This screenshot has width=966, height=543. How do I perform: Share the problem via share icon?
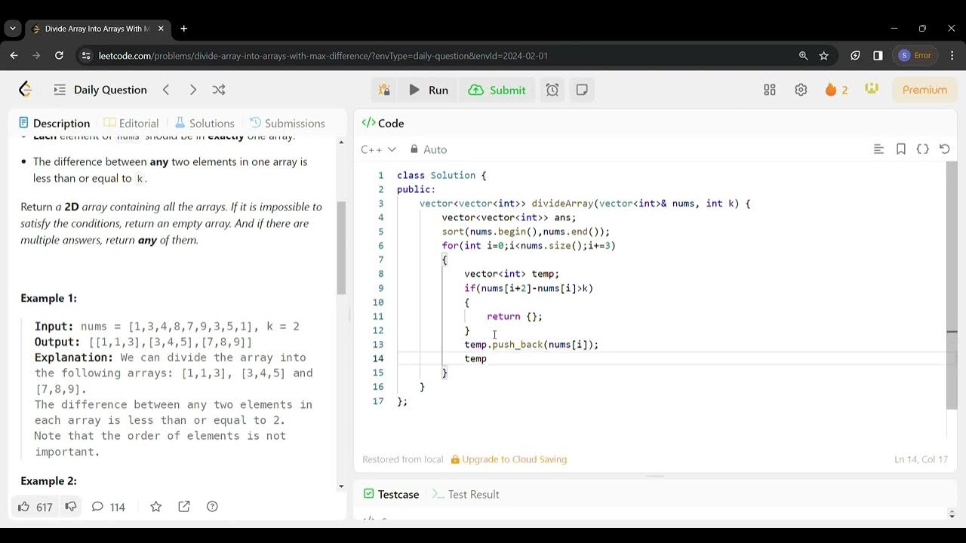click(x=184, y=507)
